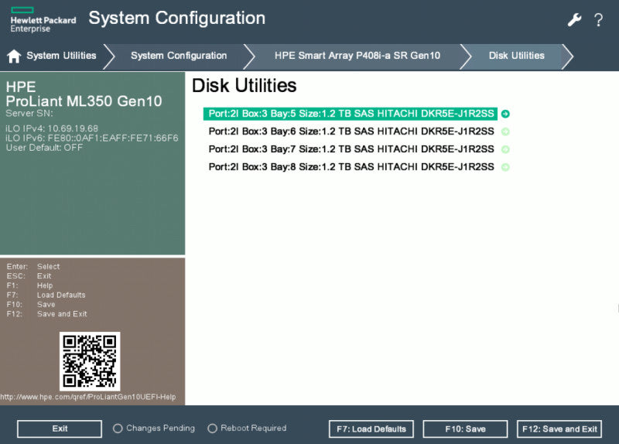Viewport: 619px width, 444px height.
Task: Click the Disk Utilities breadcrumb
Action: point(516,56)
